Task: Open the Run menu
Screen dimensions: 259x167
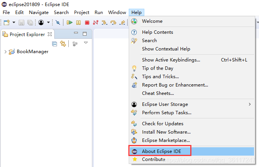Action: tap(99, 13)
